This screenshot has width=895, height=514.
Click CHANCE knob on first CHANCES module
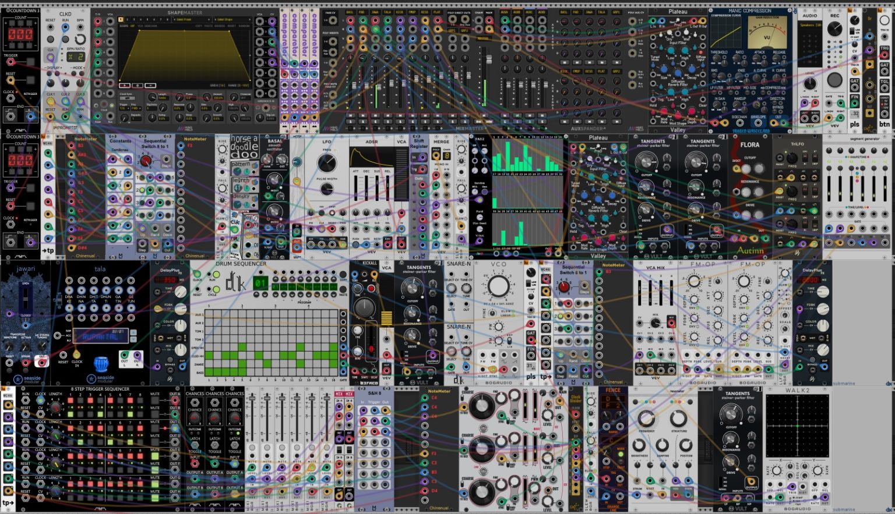pyautogui.click(x=195, y=418)
